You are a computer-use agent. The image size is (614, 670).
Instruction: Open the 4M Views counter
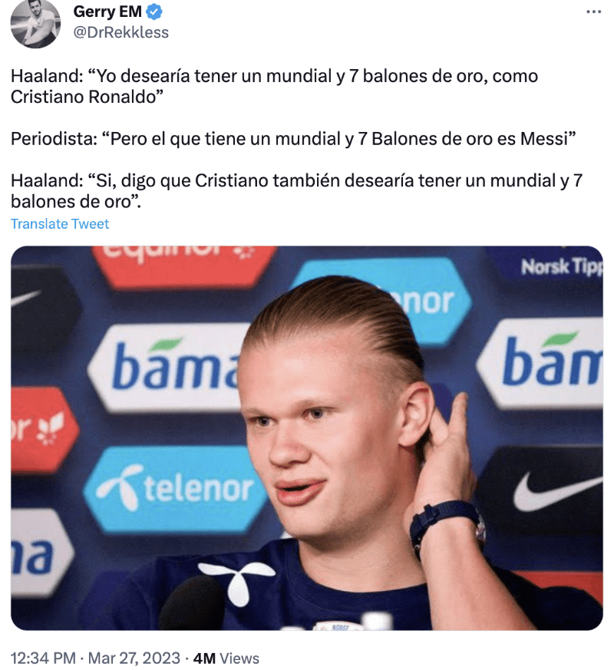pyautogui.click(x=226, y=658)
